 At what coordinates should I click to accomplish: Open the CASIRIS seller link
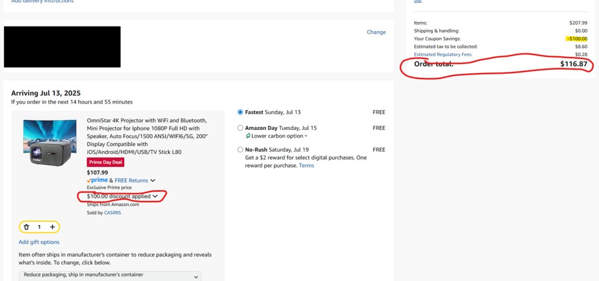point(112,213)
